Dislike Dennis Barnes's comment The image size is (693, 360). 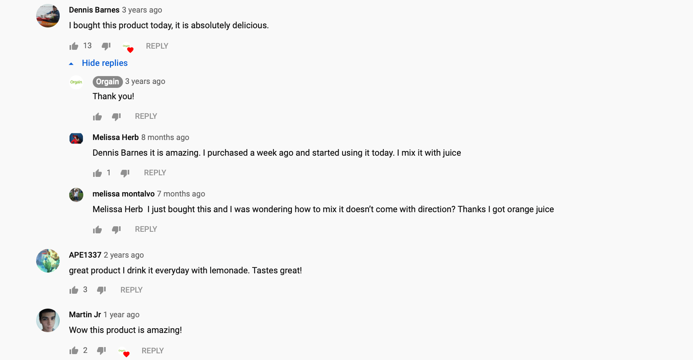[x=105, y=46]
